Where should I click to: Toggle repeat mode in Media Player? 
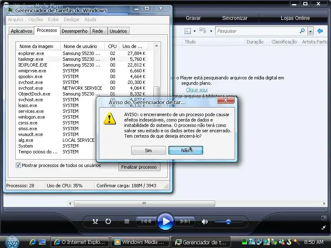(x=108, y=222)
